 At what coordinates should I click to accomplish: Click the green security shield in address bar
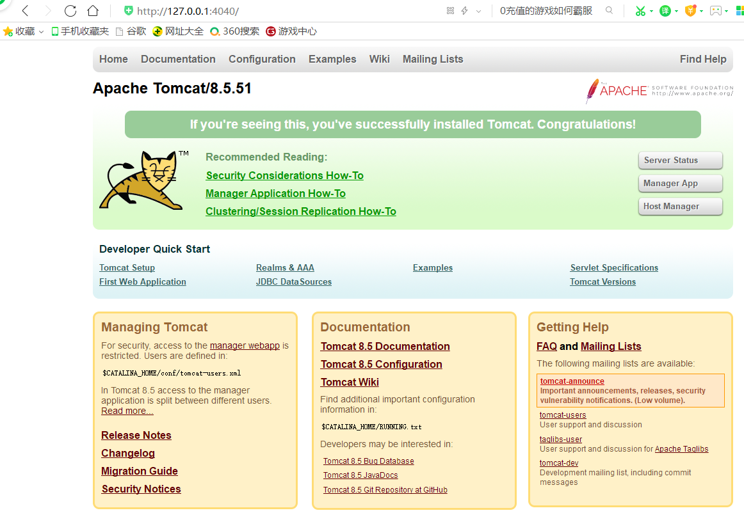coord(128,10)
